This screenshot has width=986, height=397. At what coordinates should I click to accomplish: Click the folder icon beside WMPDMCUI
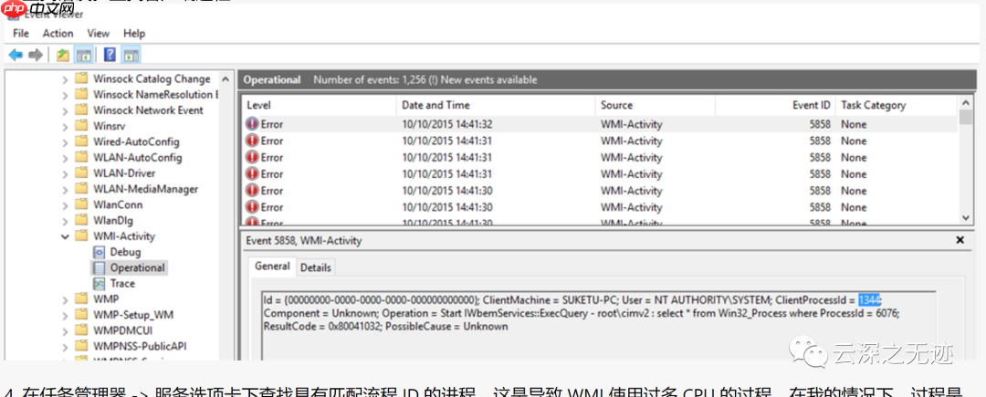pos(81,330)
